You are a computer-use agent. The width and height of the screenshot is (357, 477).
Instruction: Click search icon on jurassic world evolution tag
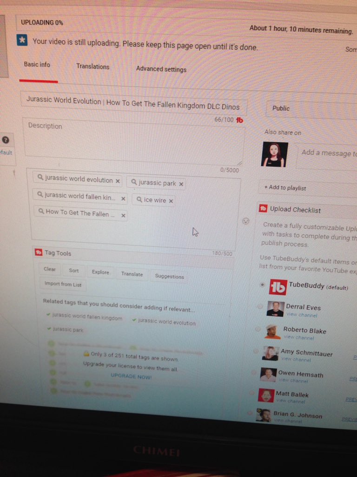click(40, 177)
